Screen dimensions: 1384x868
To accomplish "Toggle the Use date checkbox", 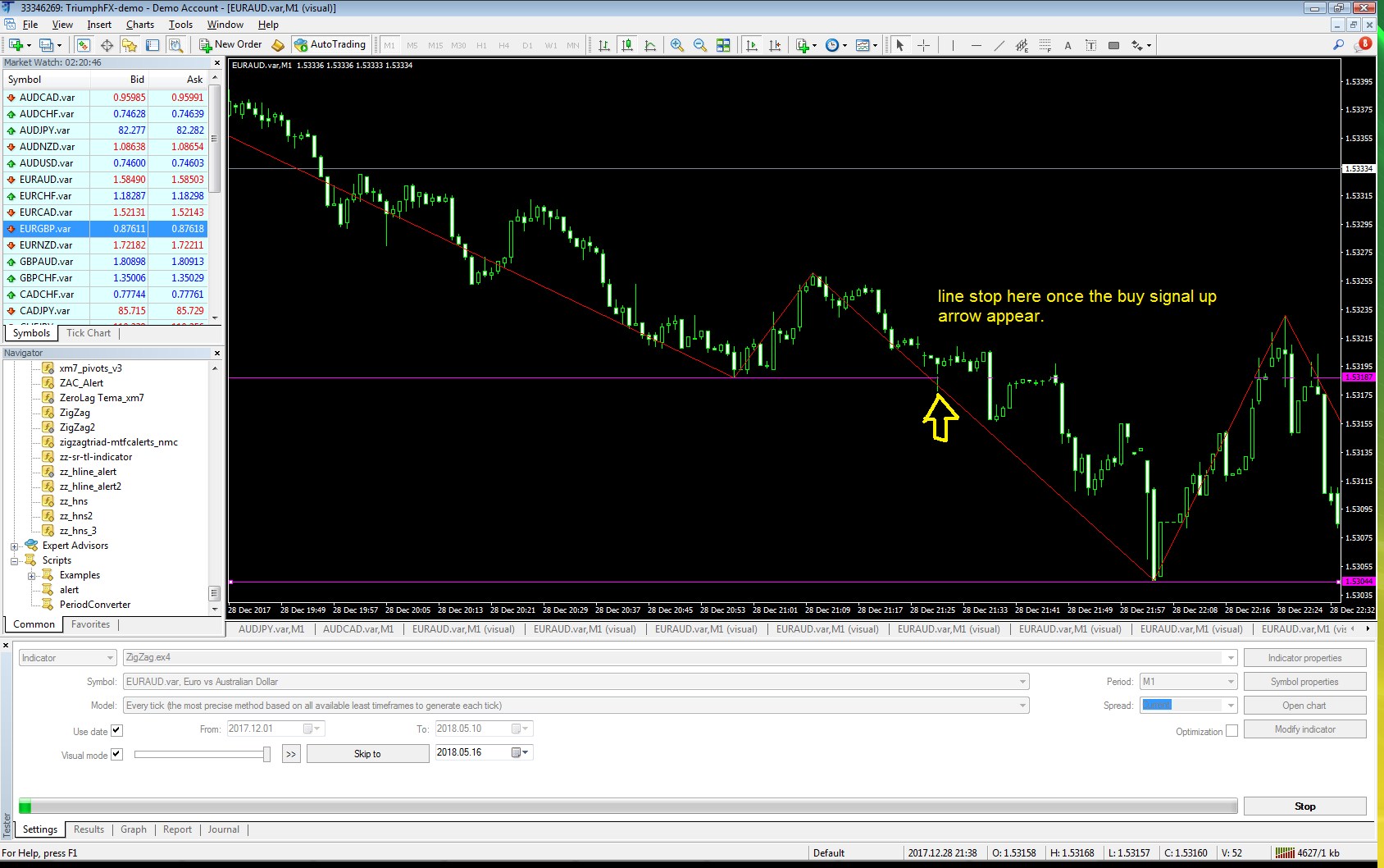I will tap(116, 730).
